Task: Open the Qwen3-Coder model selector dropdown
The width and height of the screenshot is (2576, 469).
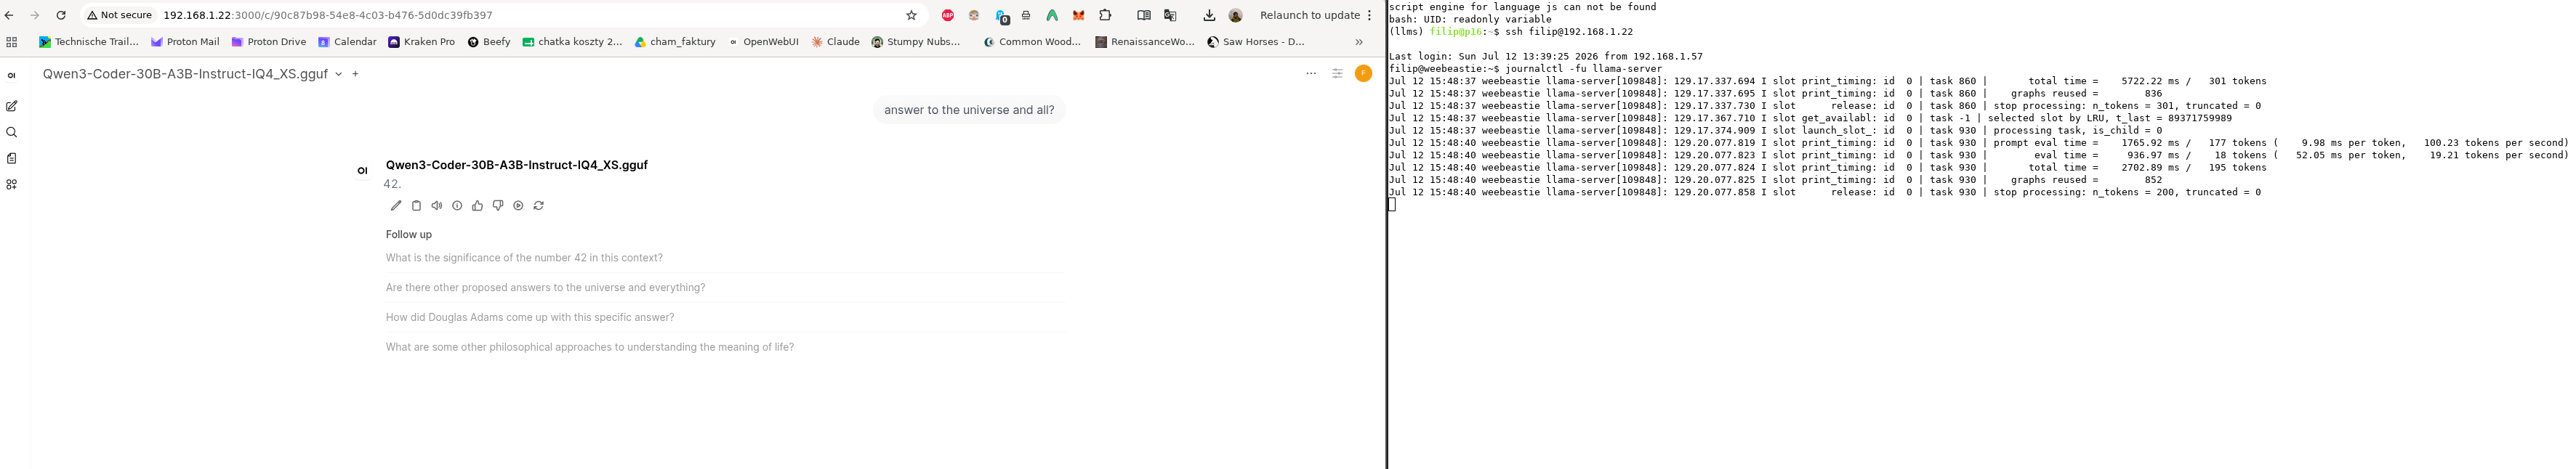Action: click(192, 74)
